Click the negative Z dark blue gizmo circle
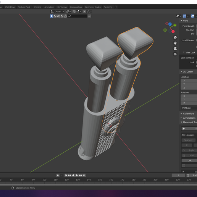The height and width of the screenshot is (197, 197). click(x=170, y=31)
